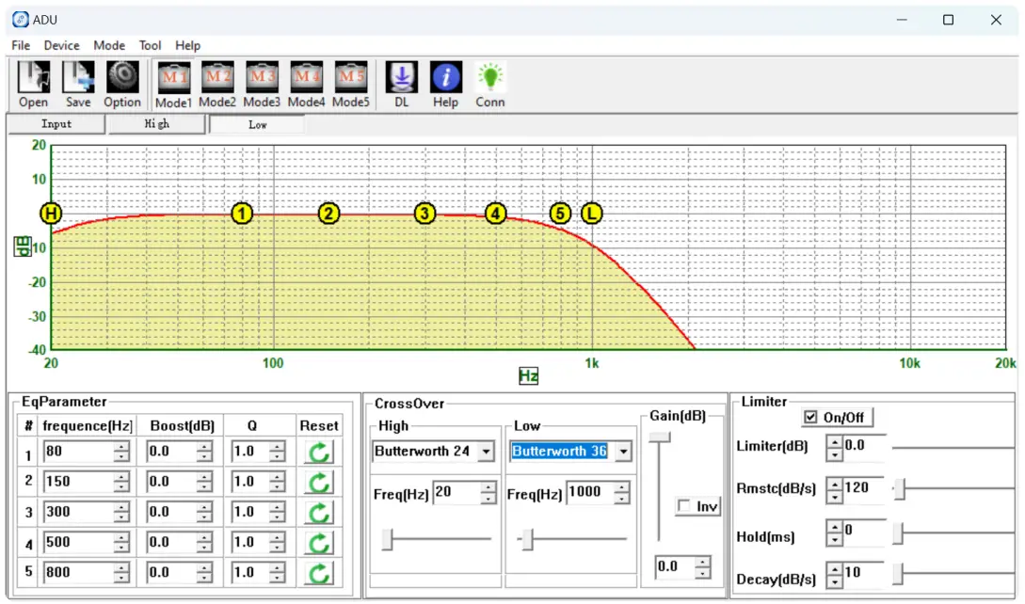Screen dimensions: 1025x604
Task: Expand the Low crossover filter type dropdown
Action: (x=622, y=452)
